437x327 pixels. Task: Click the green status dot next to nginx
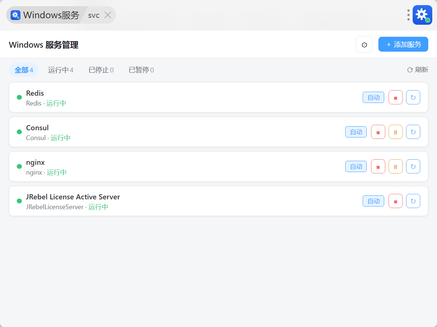click(19, 166)
